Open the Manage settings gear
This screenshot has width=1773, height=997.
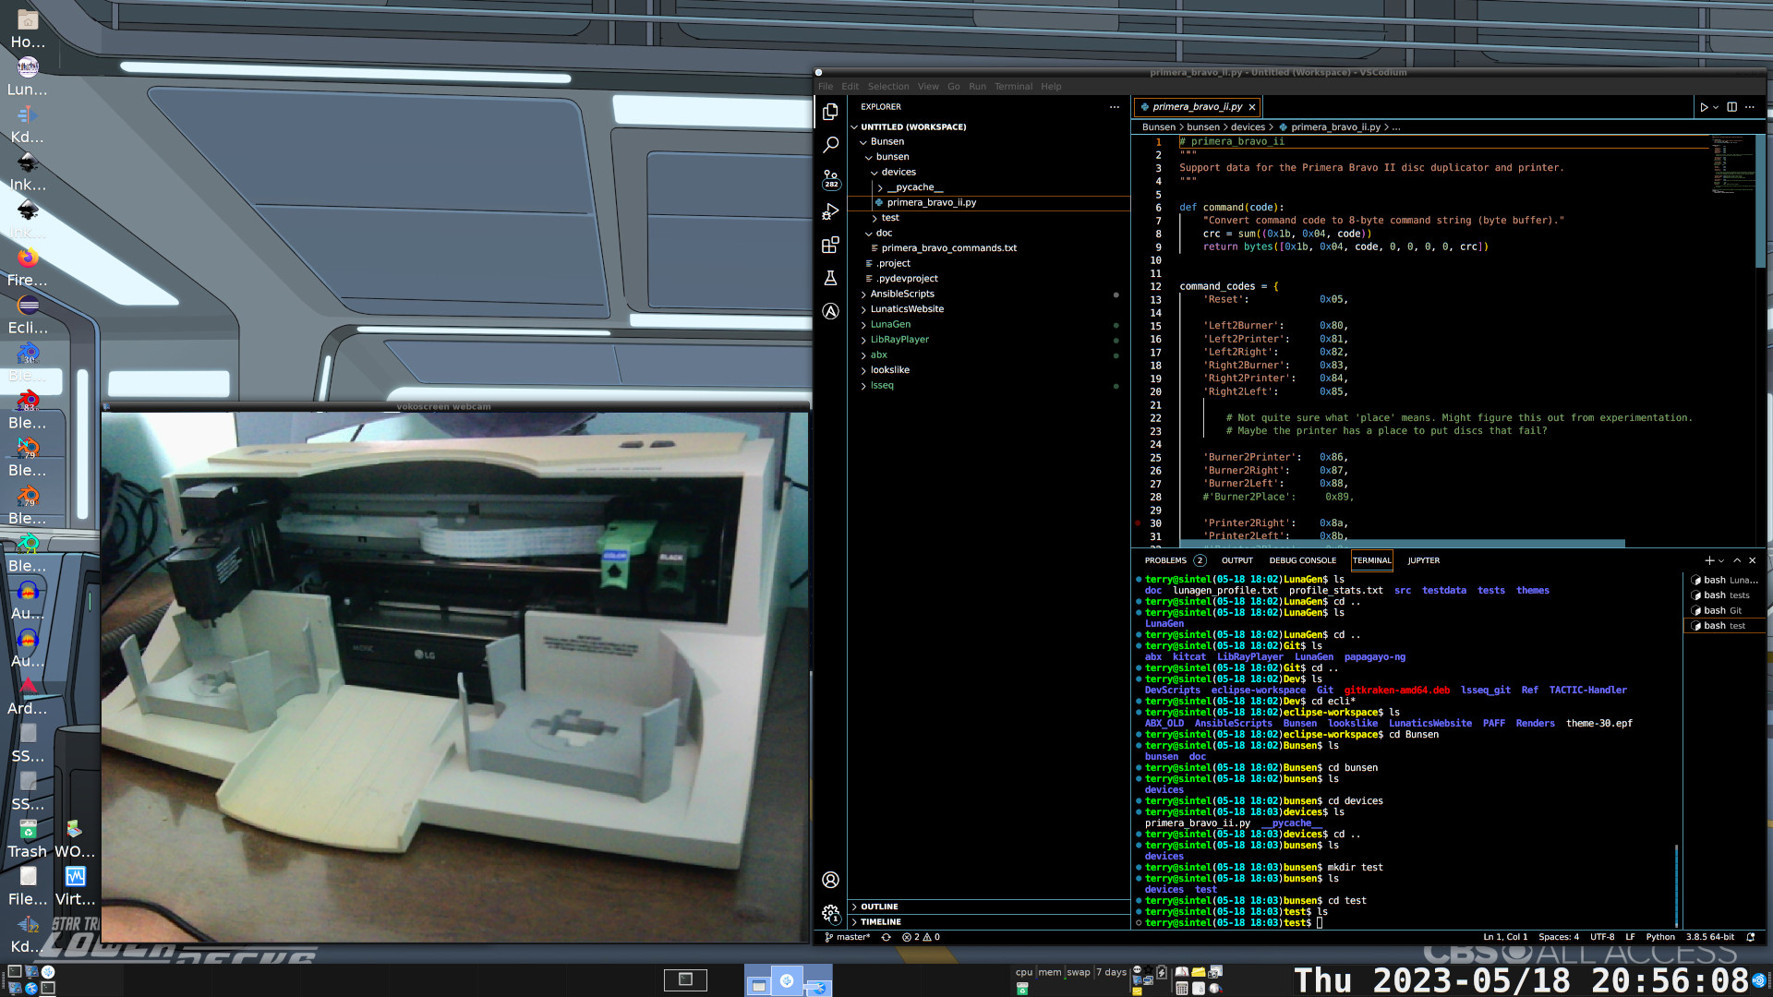pos(830,913)
